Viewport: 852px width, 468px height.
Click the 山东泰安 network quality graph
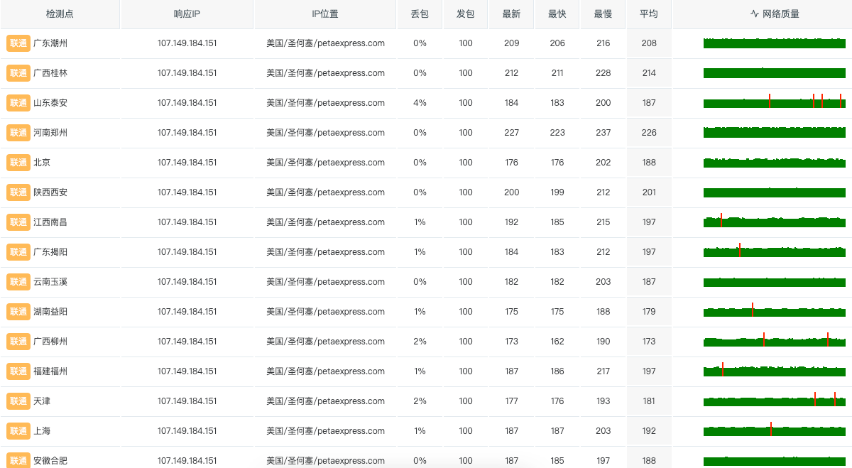(774, 103)
